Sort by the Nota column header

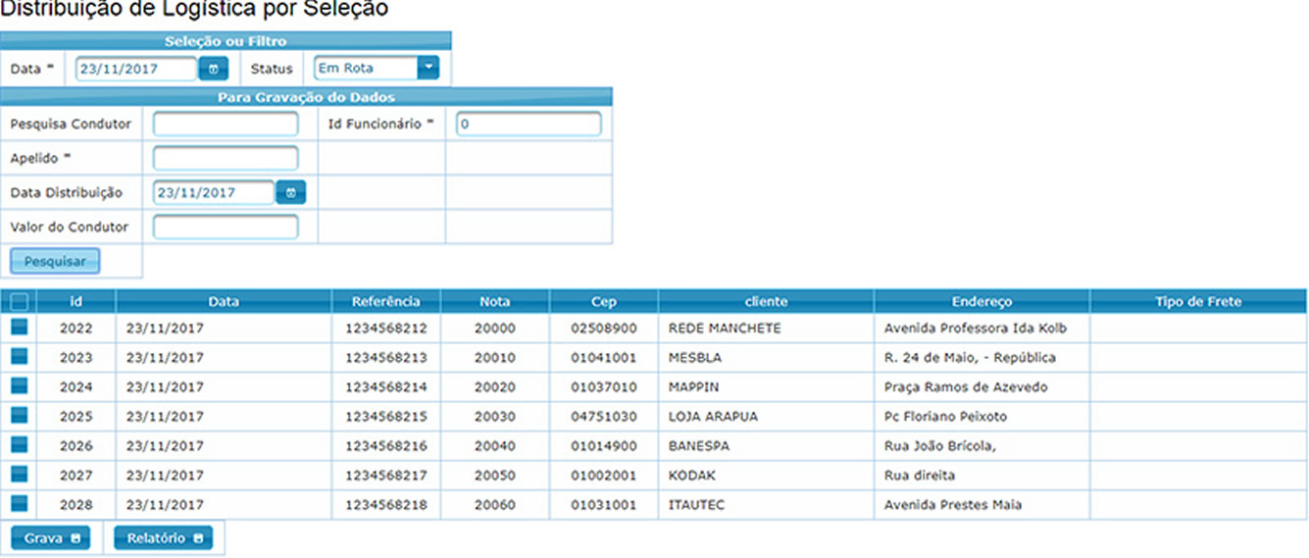tap(495, 302)
